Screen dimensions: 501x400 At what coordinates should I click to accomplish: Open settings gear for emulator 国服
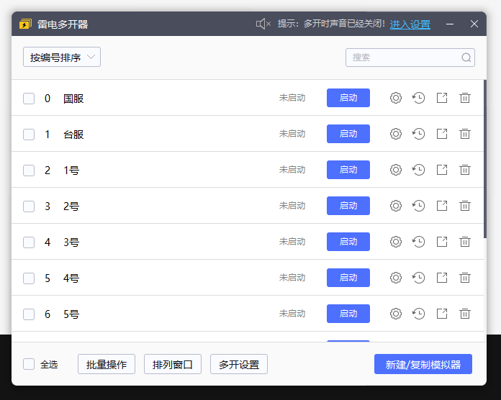coord(395,98)
